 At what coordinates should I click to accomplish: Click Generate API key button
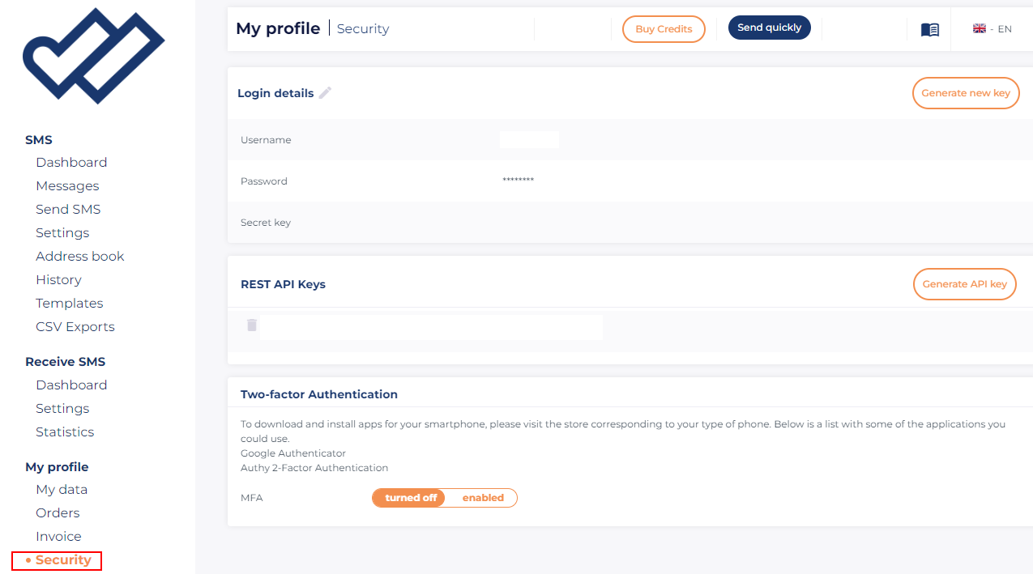(964, 284)
